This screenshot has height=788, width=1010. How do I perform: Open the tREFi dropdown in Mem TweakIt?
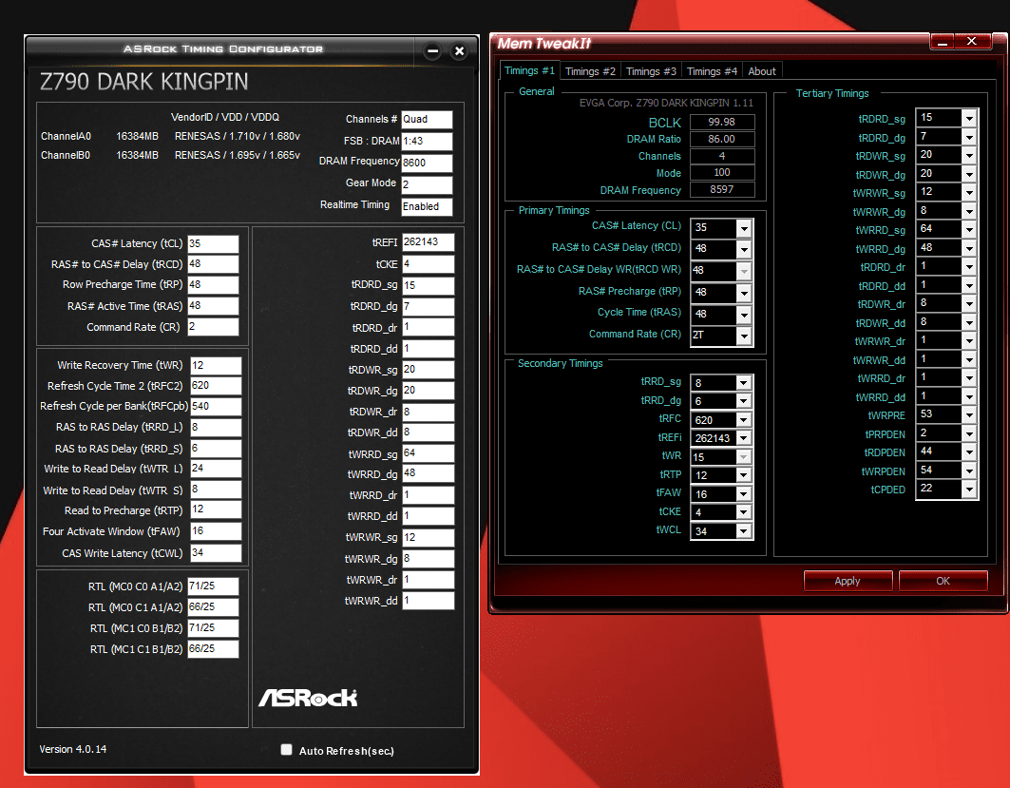click(x=743, y=438)
